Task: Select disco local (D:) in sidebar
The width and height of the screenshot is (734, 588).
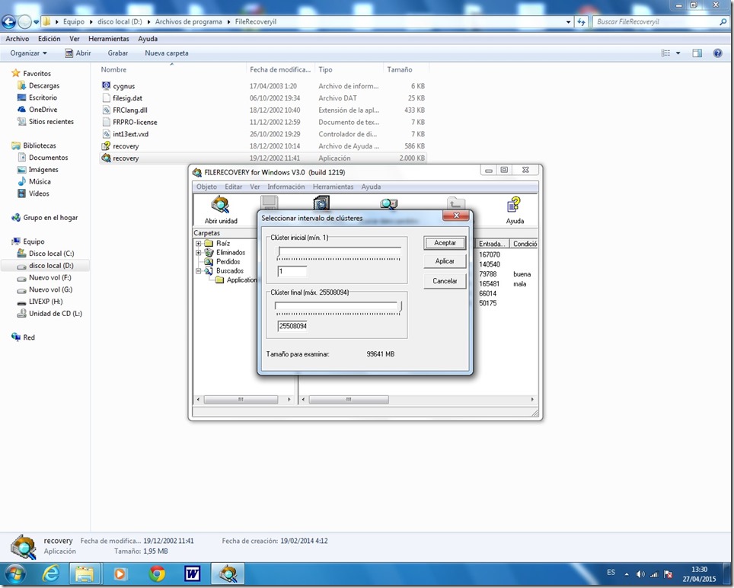Action: (51, 266)
